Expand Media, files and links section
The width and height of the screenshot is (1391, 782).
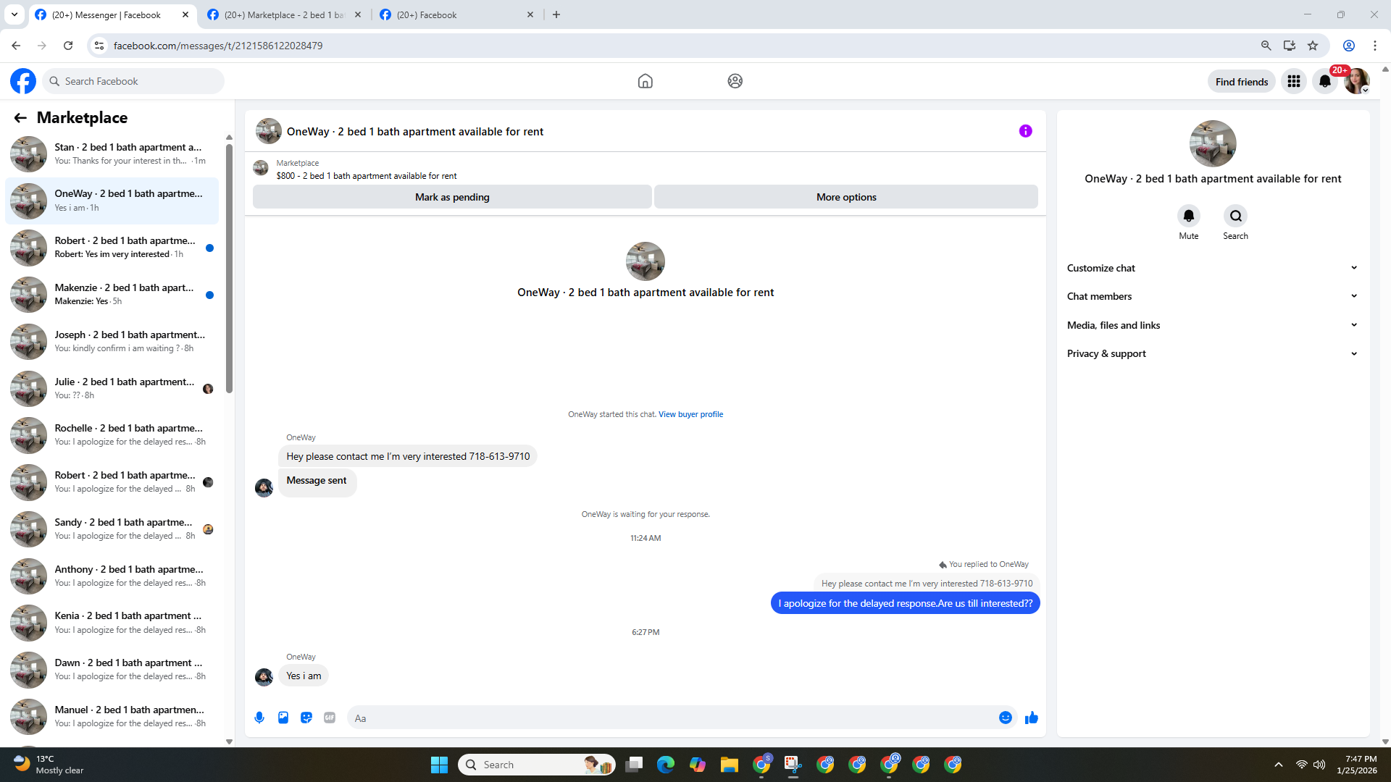click(x=1212, y=325)
